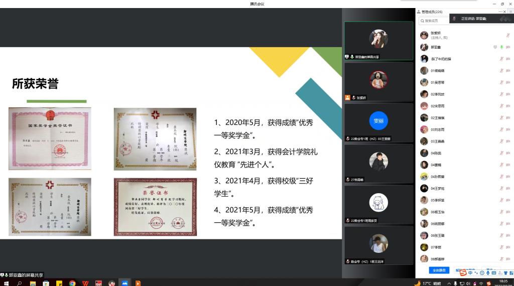The height and width of the screenshot is (286, 514).
Task: Toggle microphone for member 02李凤姣
Action: 501,94
